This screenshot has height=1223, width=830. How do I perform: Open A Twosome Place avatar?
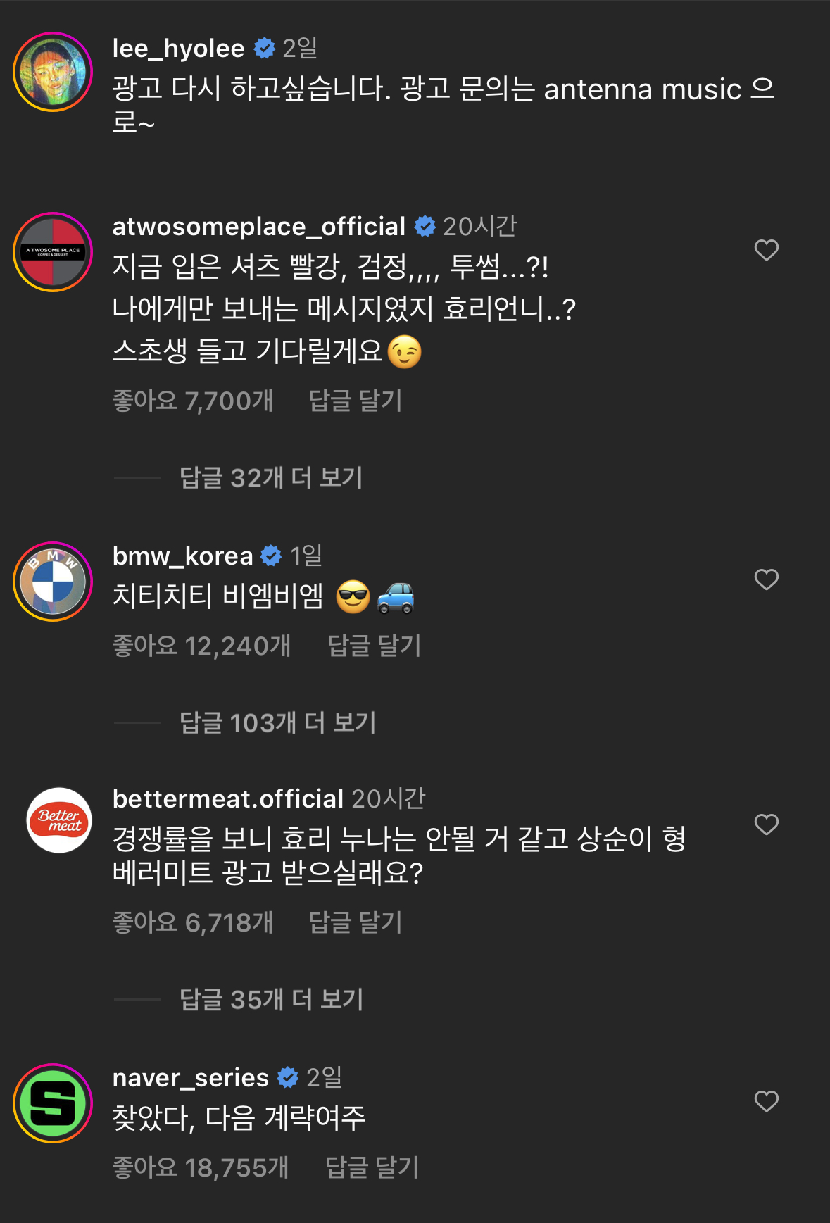click(x=53, y=251)
